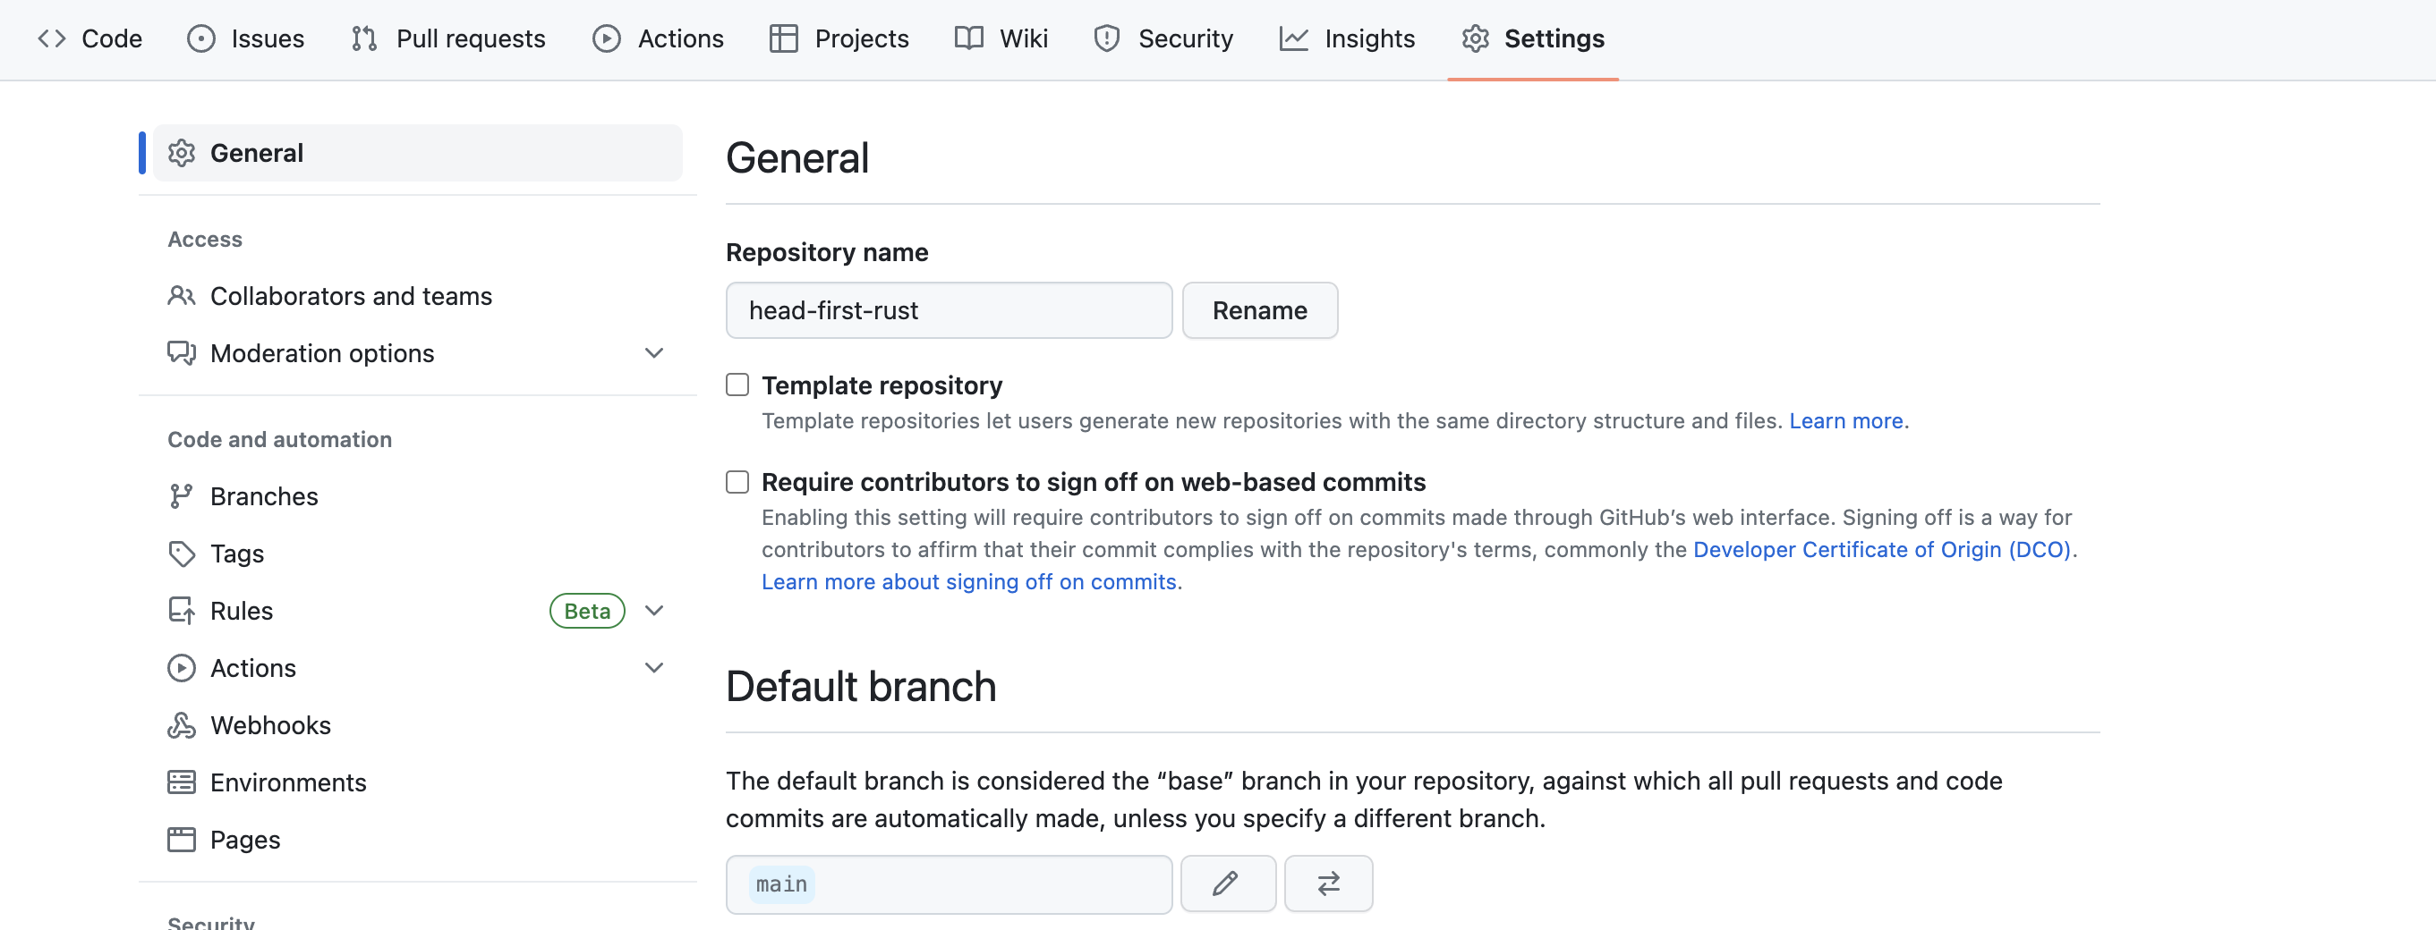Open Tags settings via tag icon

coord(182,554)
